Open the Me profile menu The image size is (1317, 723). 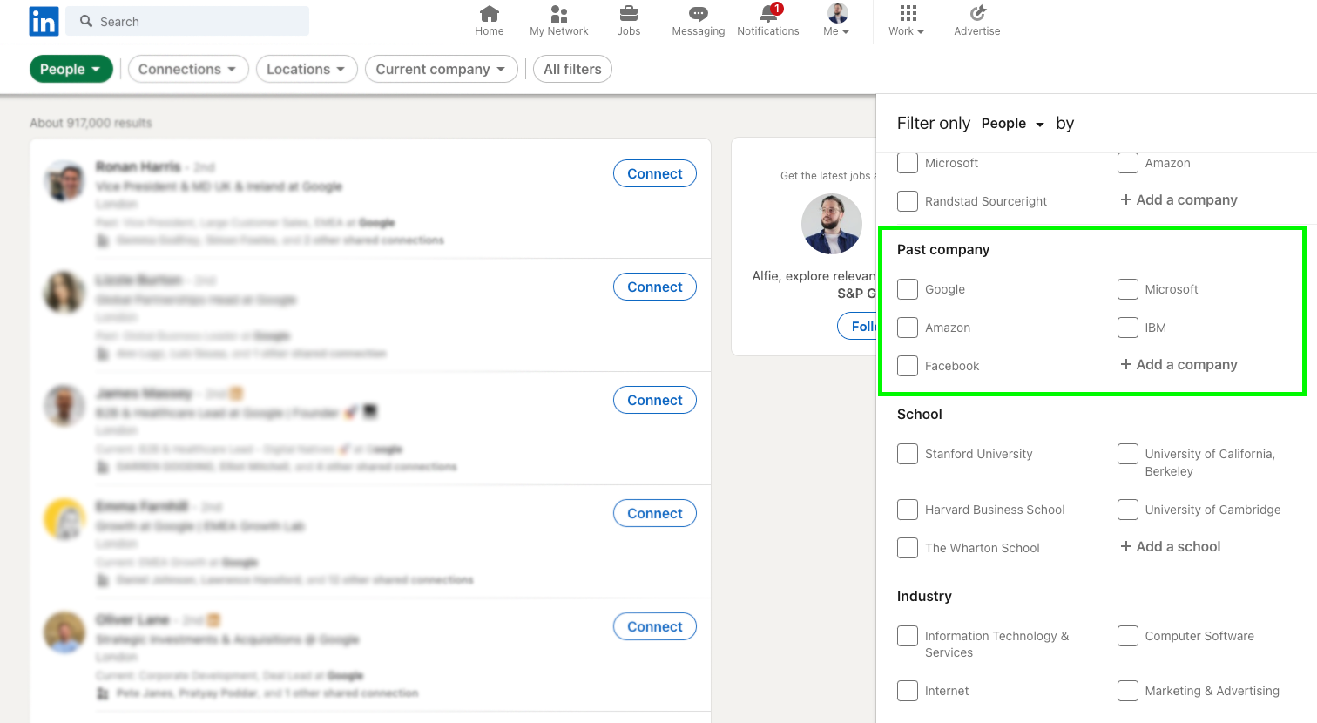click(x=834, y=21)
